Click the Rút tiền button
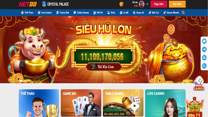The height and width of the screenshot is (117, 208). (177, 4)
